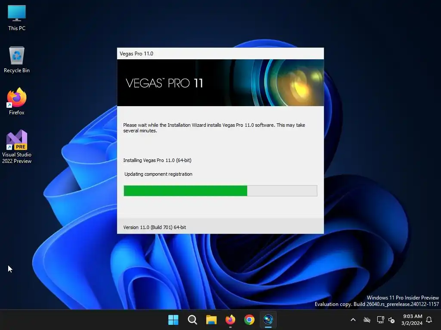
Task: Open the 9:03 AM clock and calendar
Action: [412, 320]
